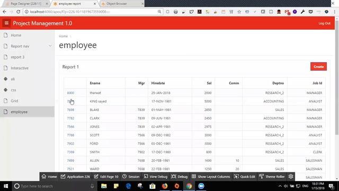The height and width of the screenshot is (191, 339).
Task: Open Zoom from taskbar
Action: click(x=201, y=186)
